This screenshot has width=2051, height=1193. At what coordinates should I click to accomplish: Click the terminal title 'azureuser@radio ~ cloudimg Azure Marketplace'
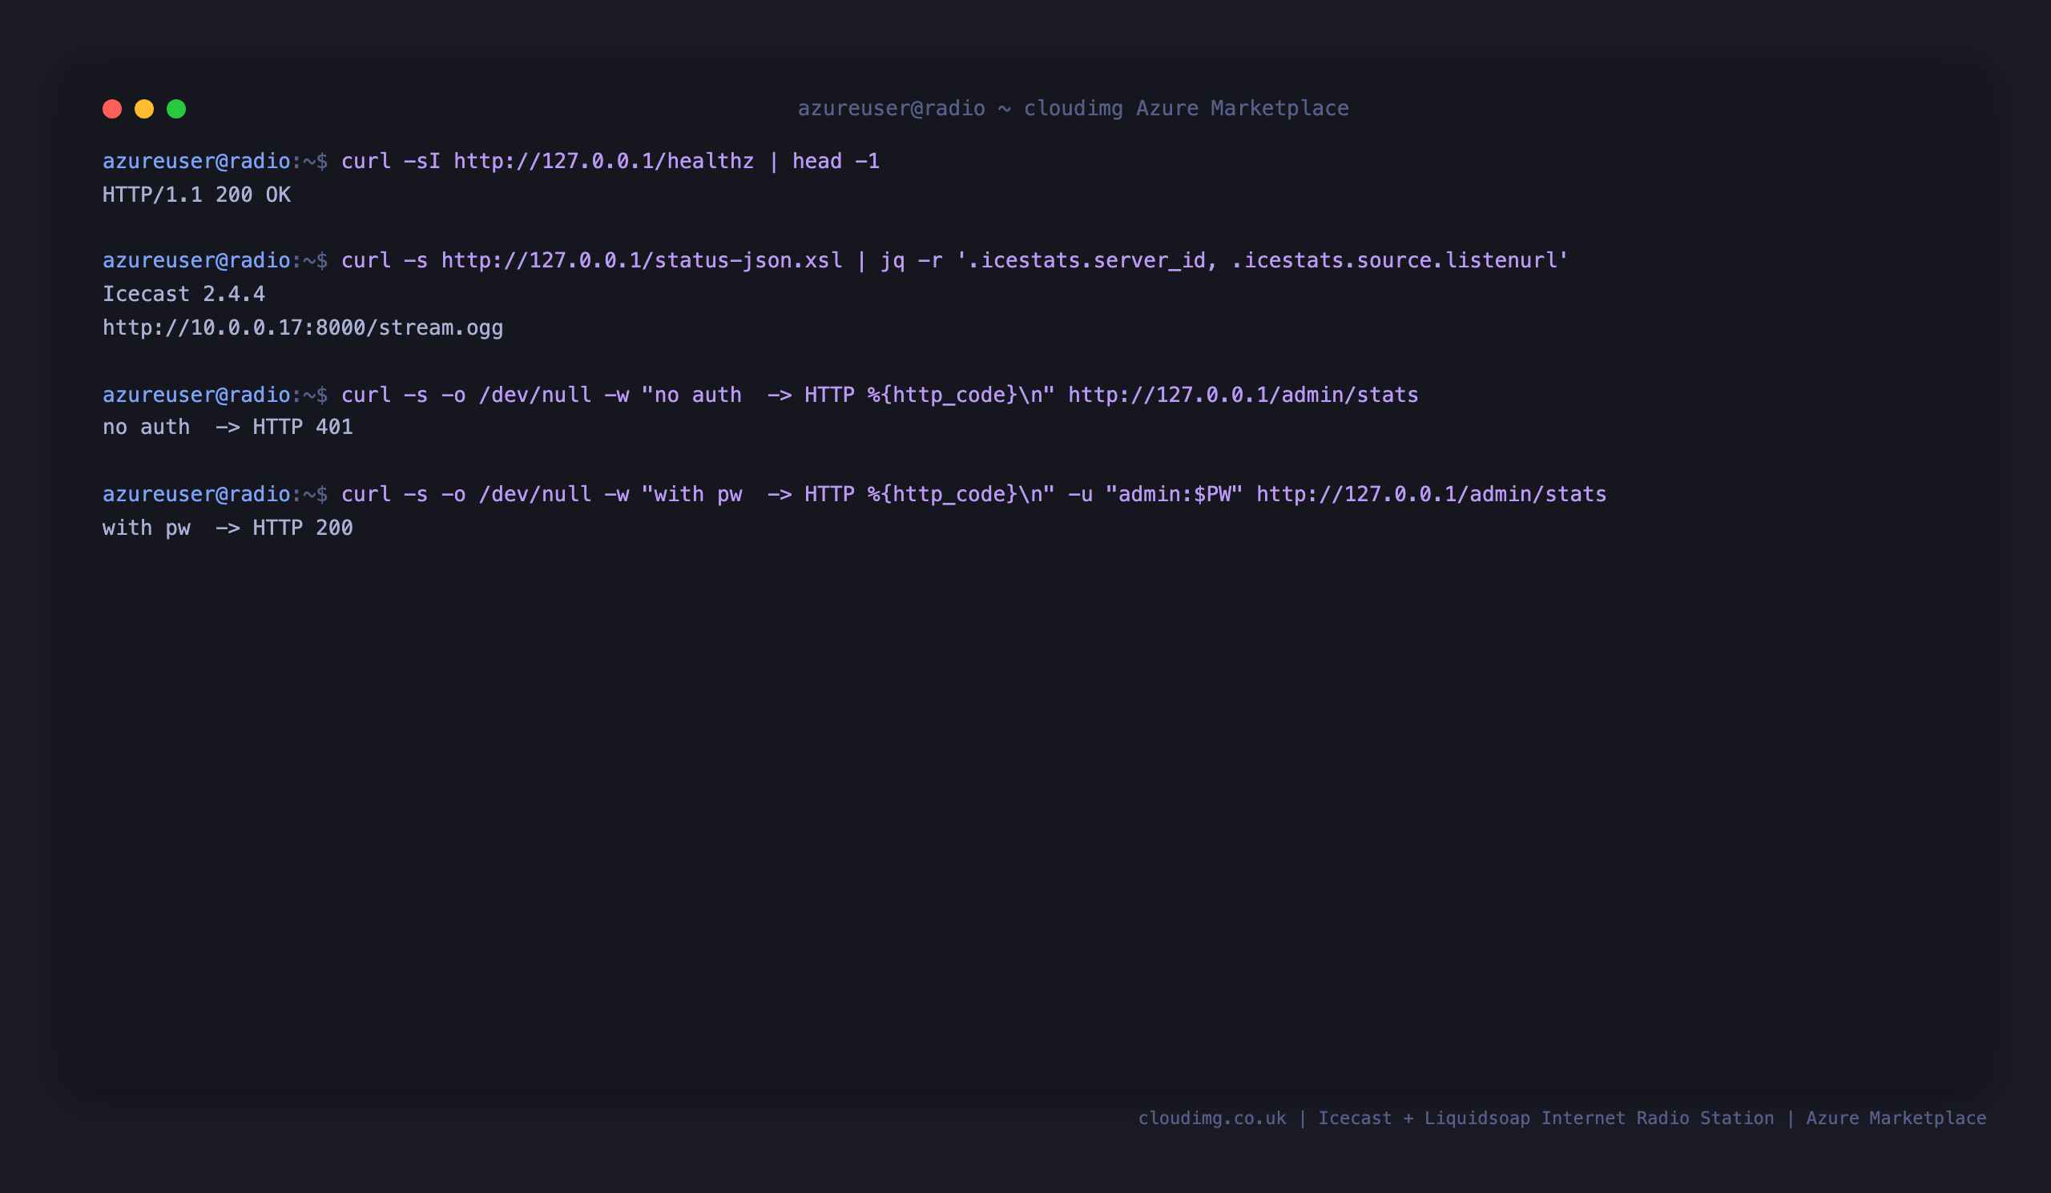coord(1073,108)
